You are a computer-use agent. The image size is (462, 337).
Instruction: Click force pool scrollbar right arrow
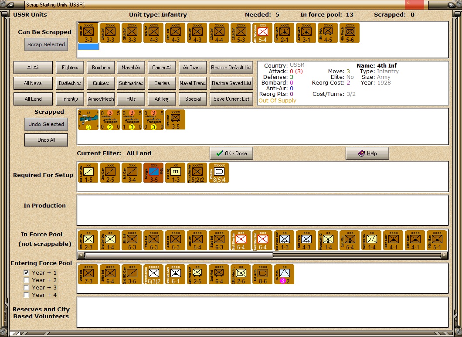[x=445, y=255]
